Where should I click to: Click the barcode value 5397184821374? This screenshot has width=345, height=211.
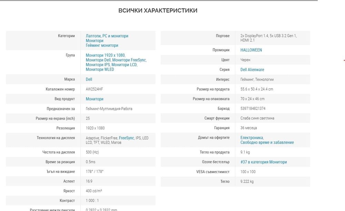click(253, 109)
